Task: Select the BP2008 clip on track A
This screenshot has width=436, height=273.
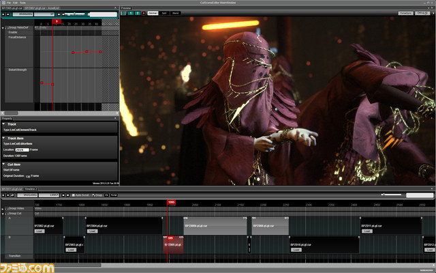Action: pyautogui.click(x=270, y=225)
